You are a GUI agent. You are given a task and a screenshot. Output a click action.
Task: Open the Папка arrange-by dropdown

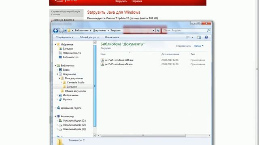click(x=198, y=46)
